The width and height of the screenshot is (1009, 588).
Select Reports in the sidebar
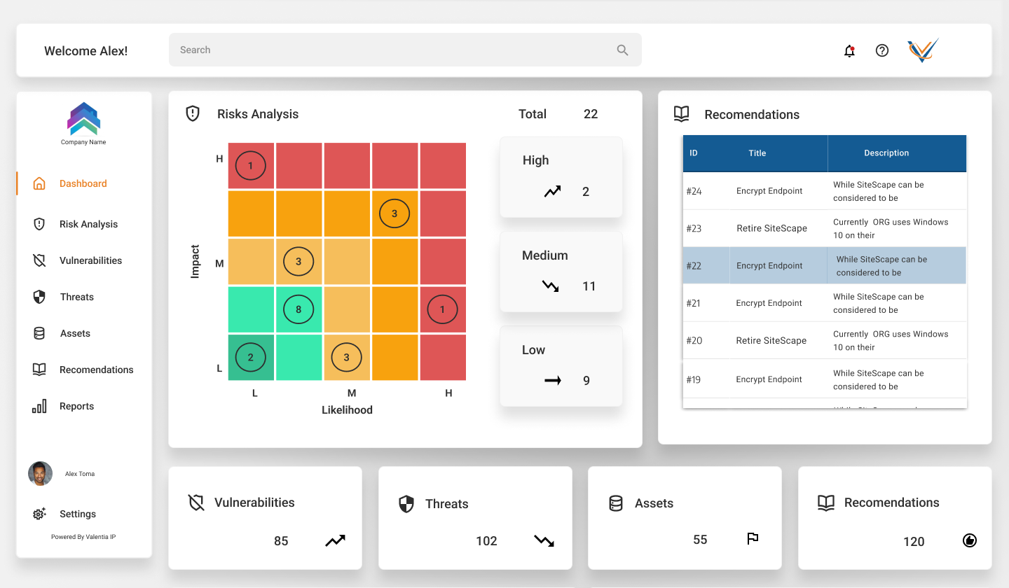[77, 406]
